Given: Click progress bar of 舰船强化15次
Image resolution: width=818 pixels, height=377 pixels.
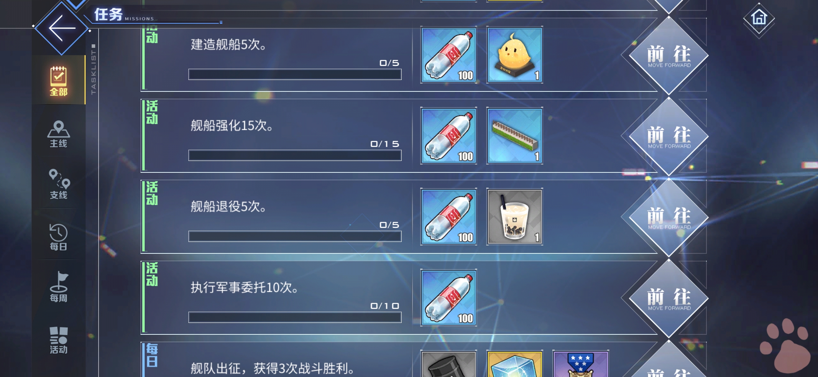Looking at the screenshot, I should [295, 155].
